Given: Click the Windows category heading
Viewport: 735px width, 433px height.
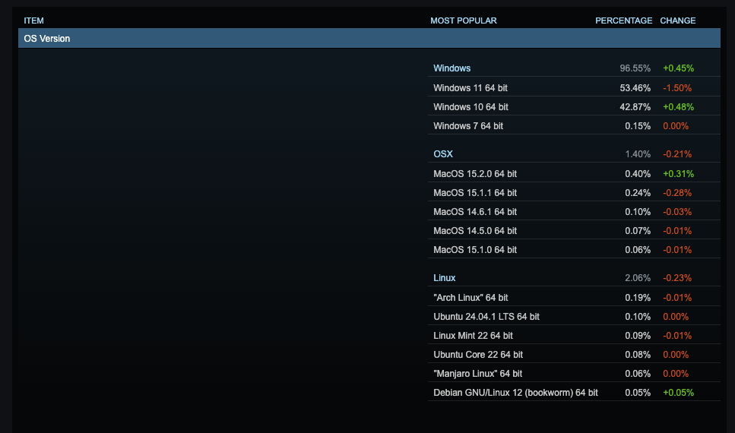Looking at the screenshot, I should (452, 68).
